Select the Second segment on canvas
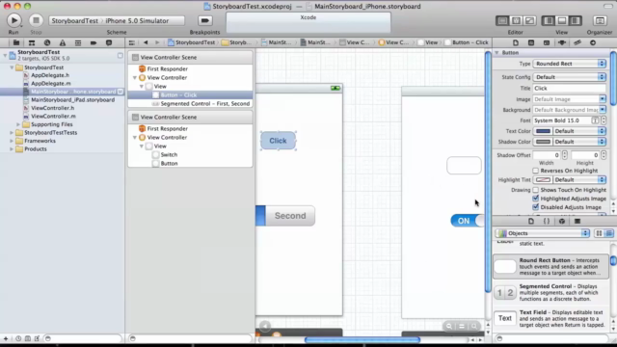The height and width of the screenshot is (347, 617). [290, 216]
